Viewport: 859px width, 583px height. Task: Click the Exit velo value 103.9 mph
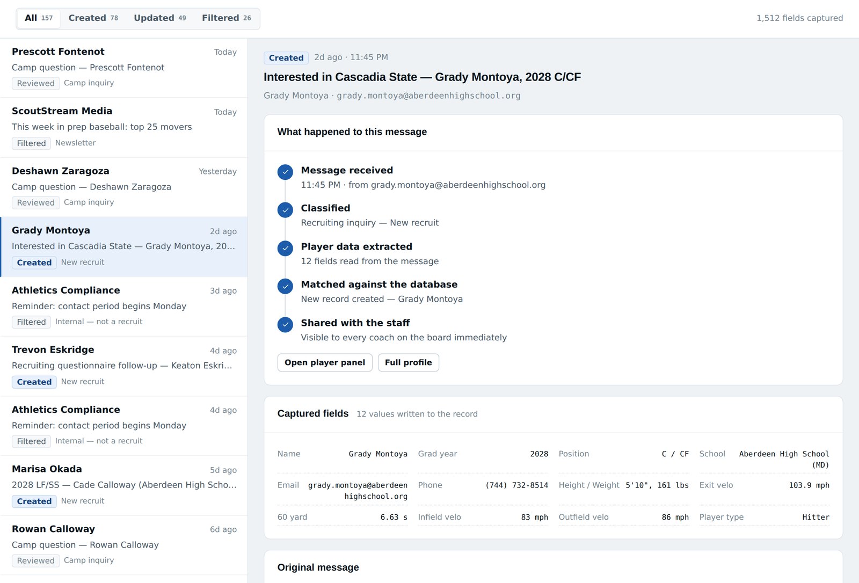[x=809, y=485]
